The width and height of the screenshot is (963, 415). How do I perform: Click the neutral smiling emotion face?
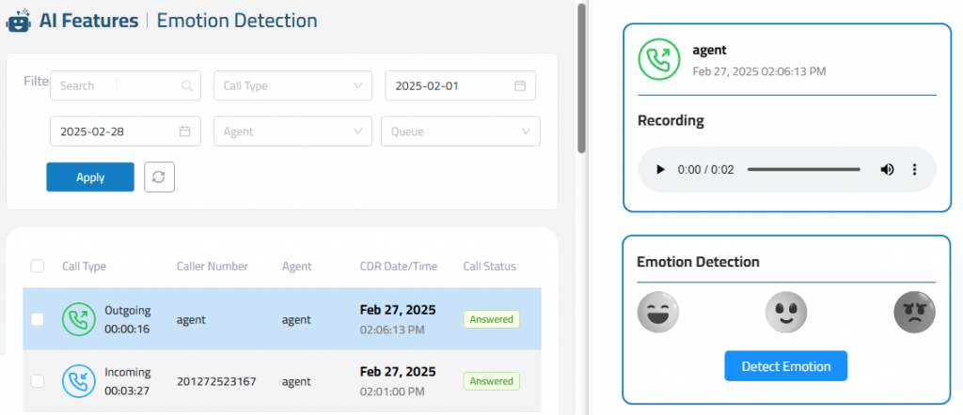(x=786, y=312)
